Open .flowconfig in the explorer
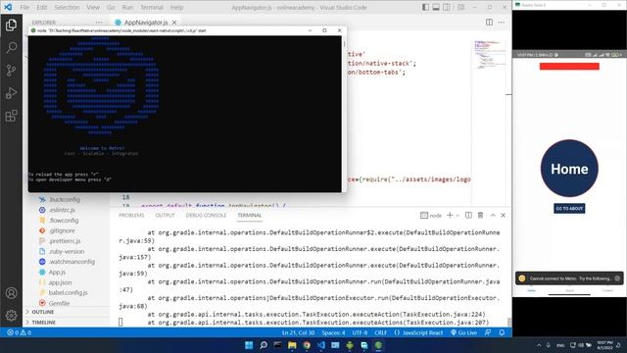 tap(64, 220)
